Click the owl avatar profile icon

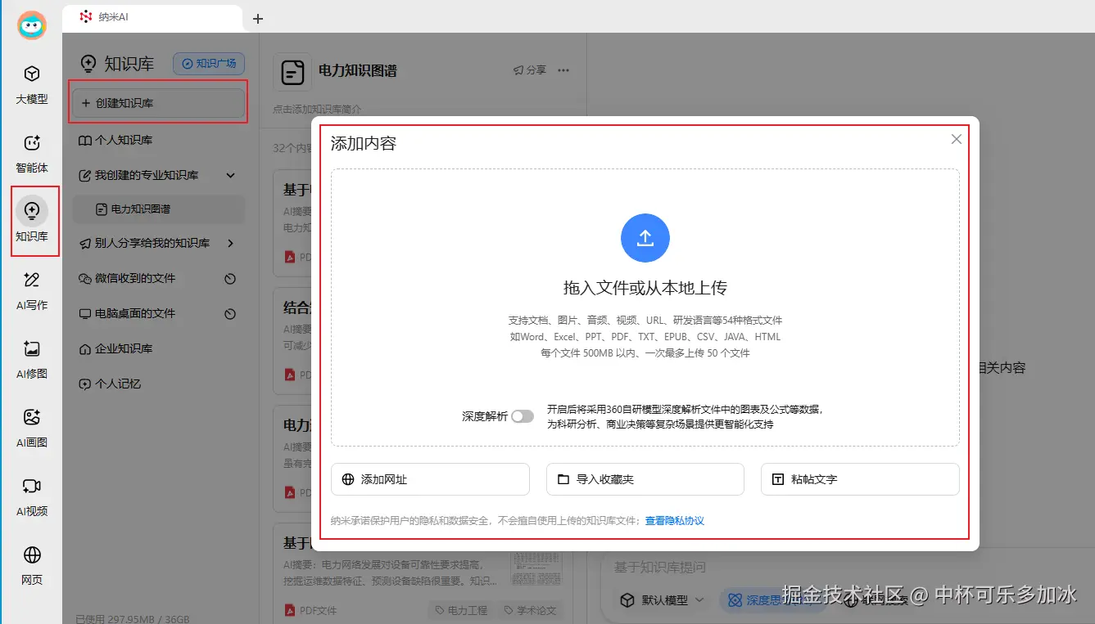point(32,25)
